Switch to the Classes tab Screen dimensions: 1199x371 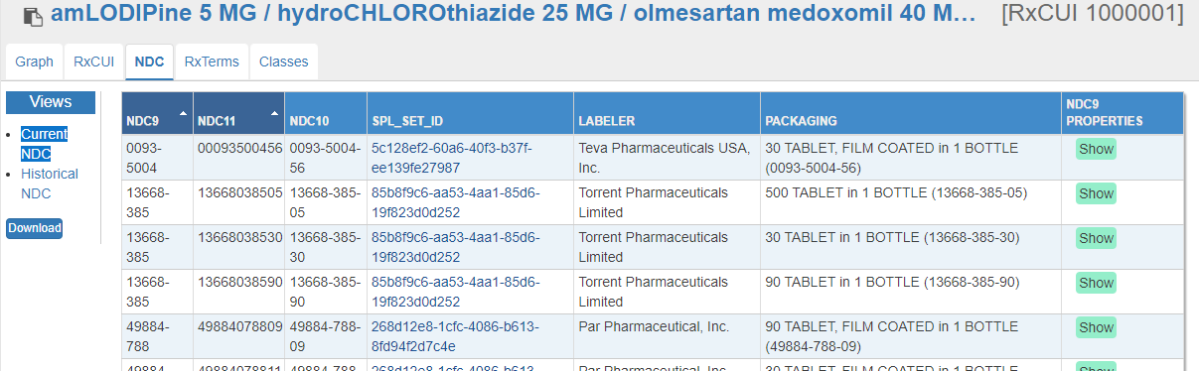pyautogui.click(x=283, y=62)
